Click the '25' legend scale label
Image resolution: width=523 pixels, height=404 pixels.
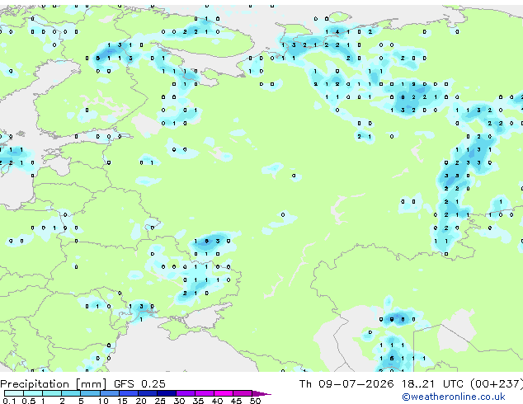tap(160, 401)
